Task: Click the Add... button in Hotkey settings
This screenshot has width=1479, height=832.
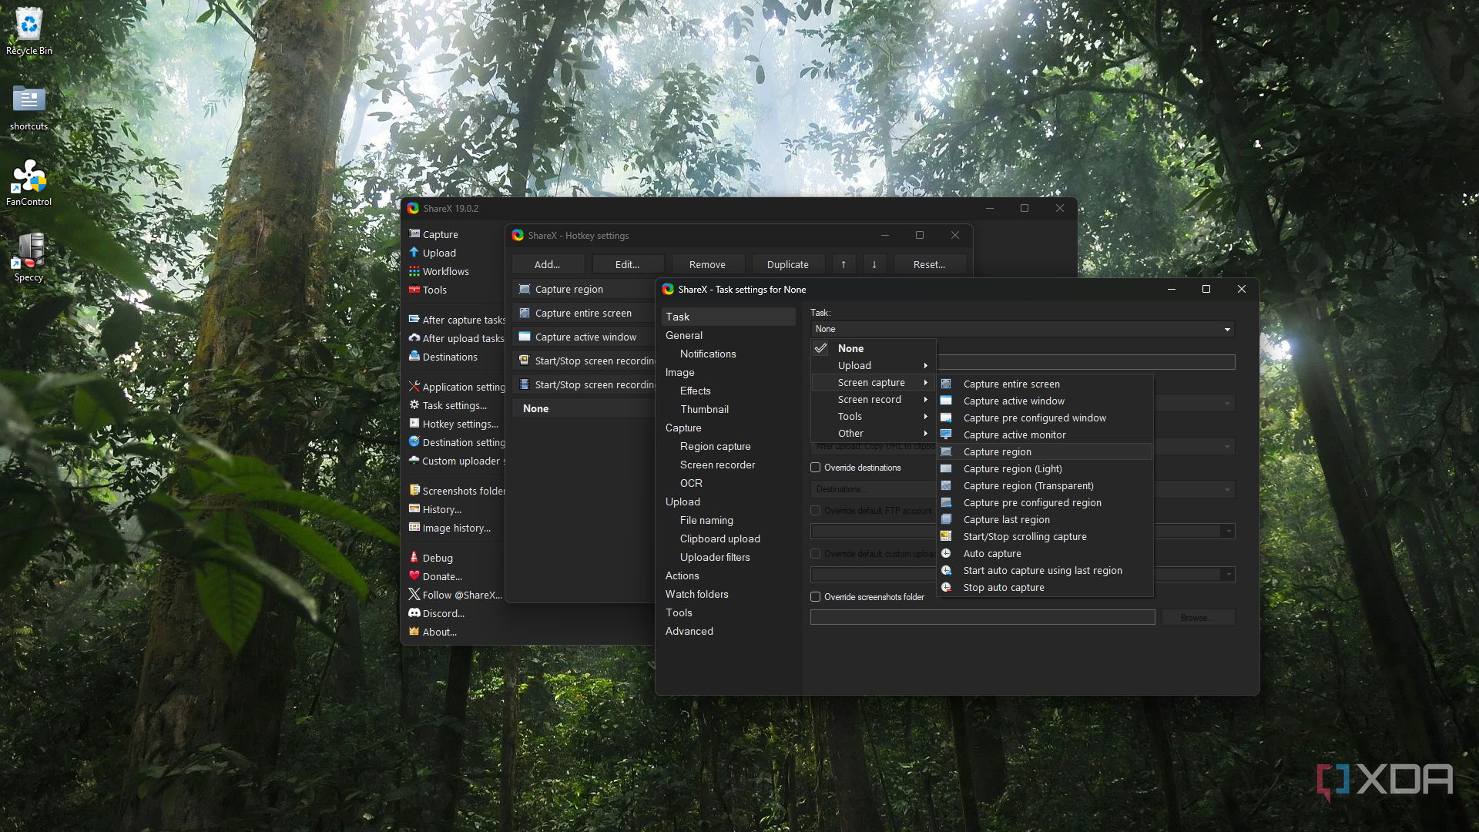Action: point(548,264)
